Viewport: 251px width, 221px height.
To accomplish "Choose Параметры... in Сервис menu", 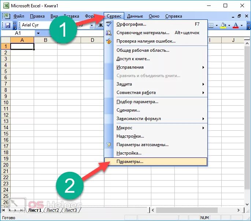I will pyautogui.click(x=156, y=162).
